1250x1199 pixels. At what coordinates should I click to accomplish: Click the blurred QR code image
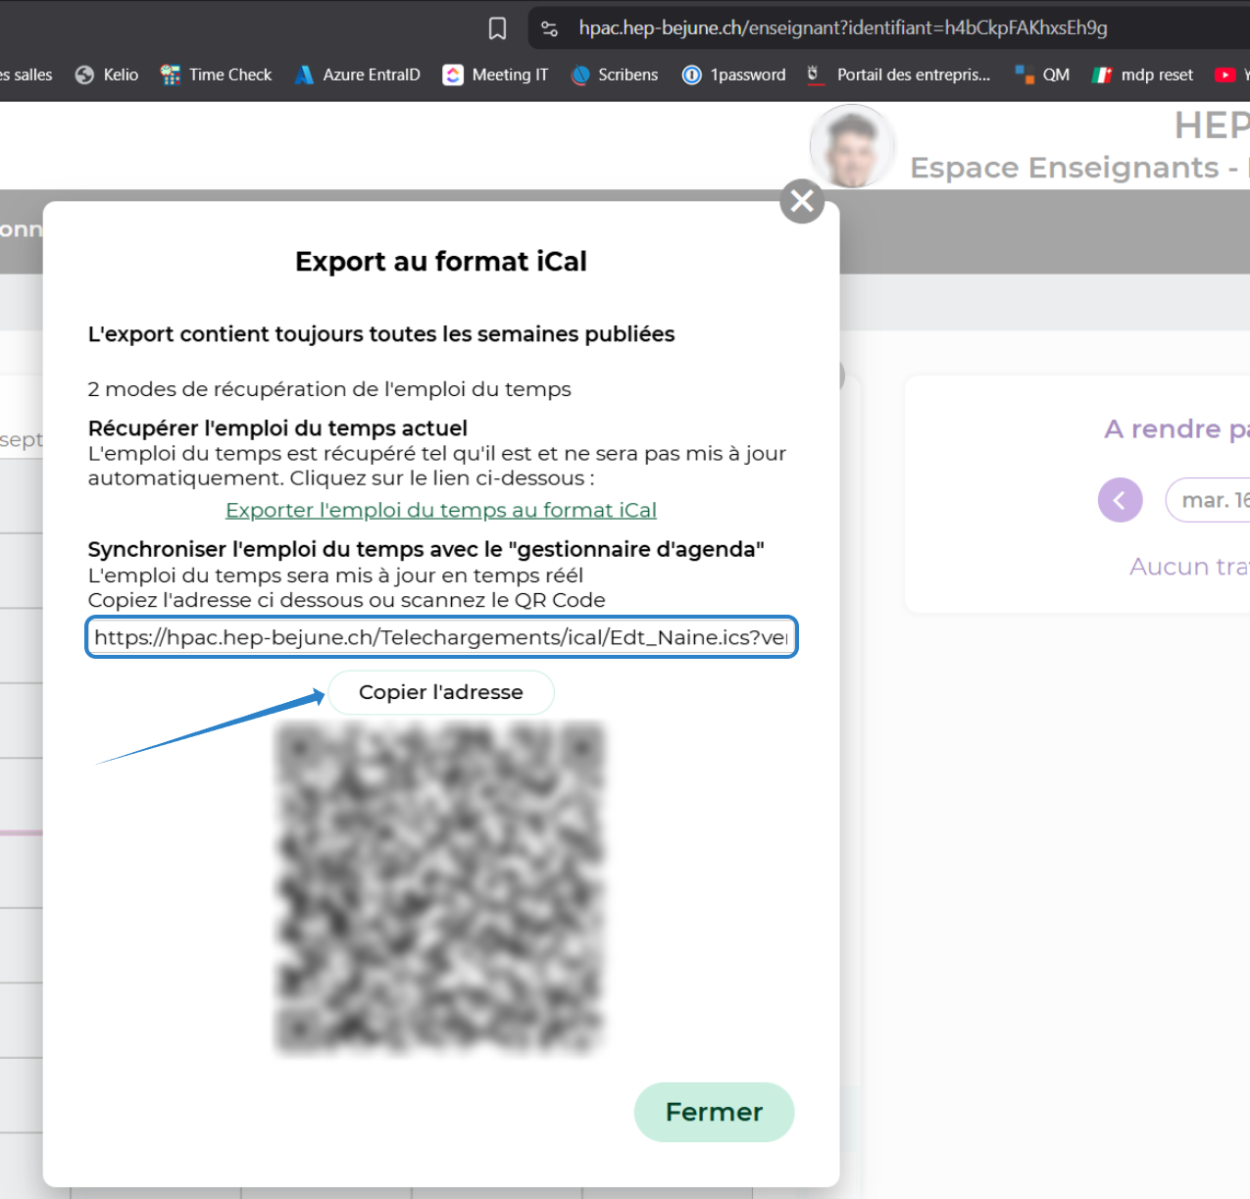point(440,889)
